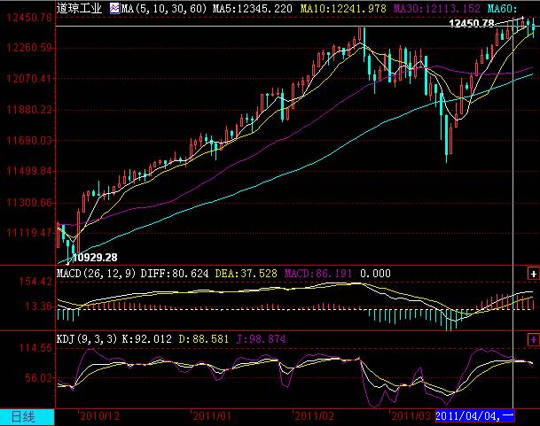540x426 pixels.
Task: Click the D:88.581 value
Action: pyautogui.click(x=204, y=339)
